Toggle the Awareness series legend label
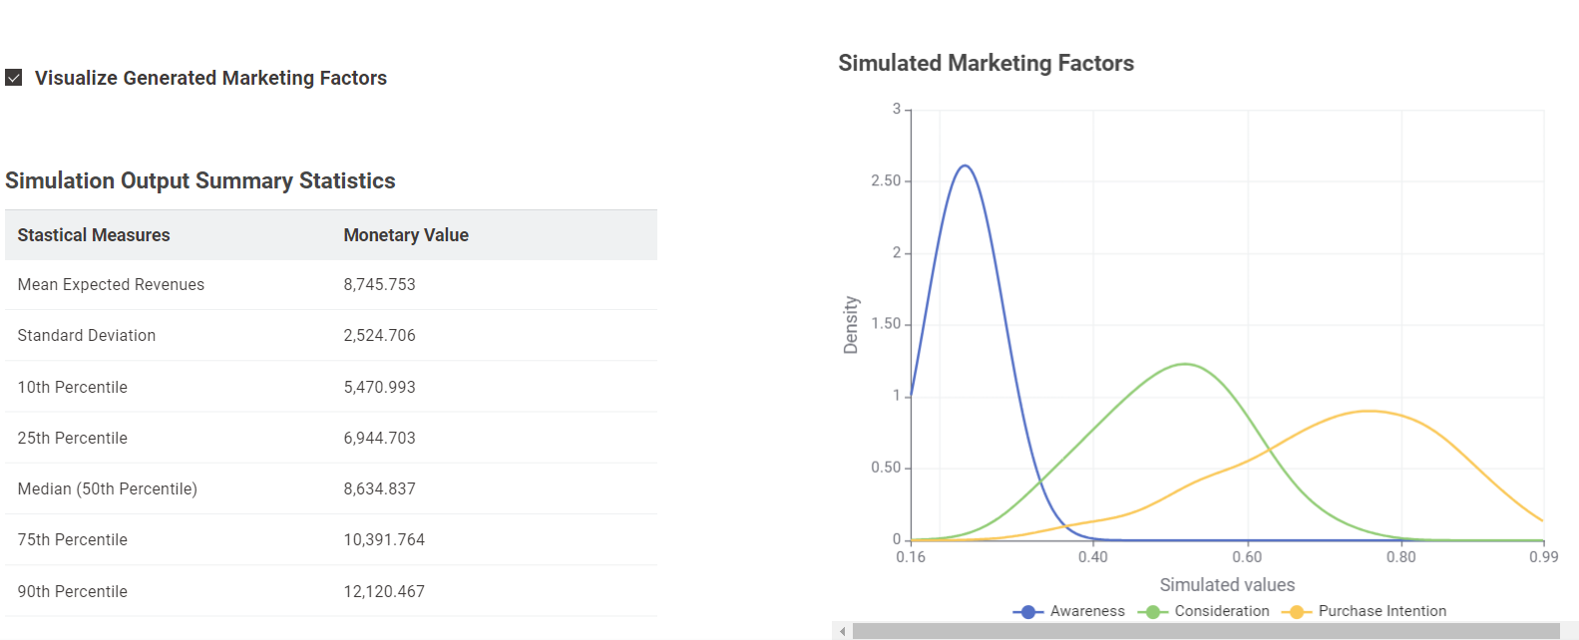This screenshot has height=640, width=1579. point(1087,611)
